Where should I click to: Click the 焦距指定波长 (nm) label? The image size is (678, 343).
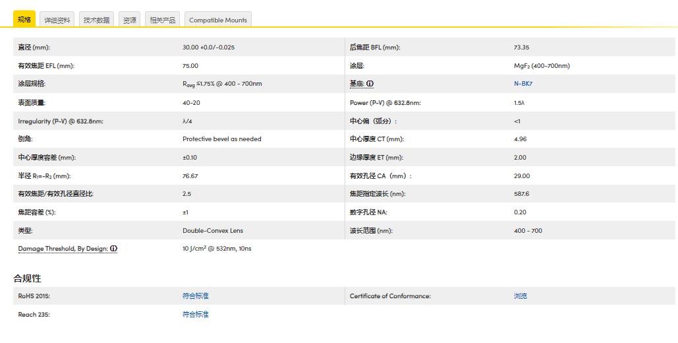click(x=378, y=193)
